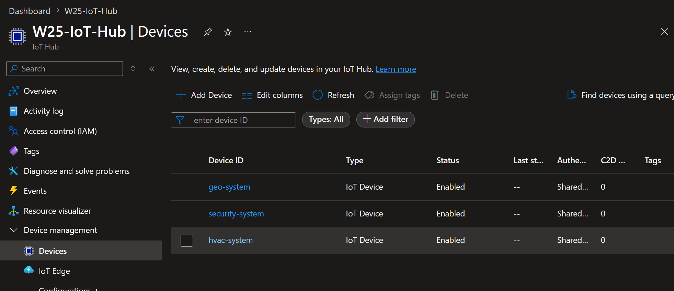Go to Dashboard breadcrumb
Viewport: 674px width, 291px height.
click(x=30, y=11)
